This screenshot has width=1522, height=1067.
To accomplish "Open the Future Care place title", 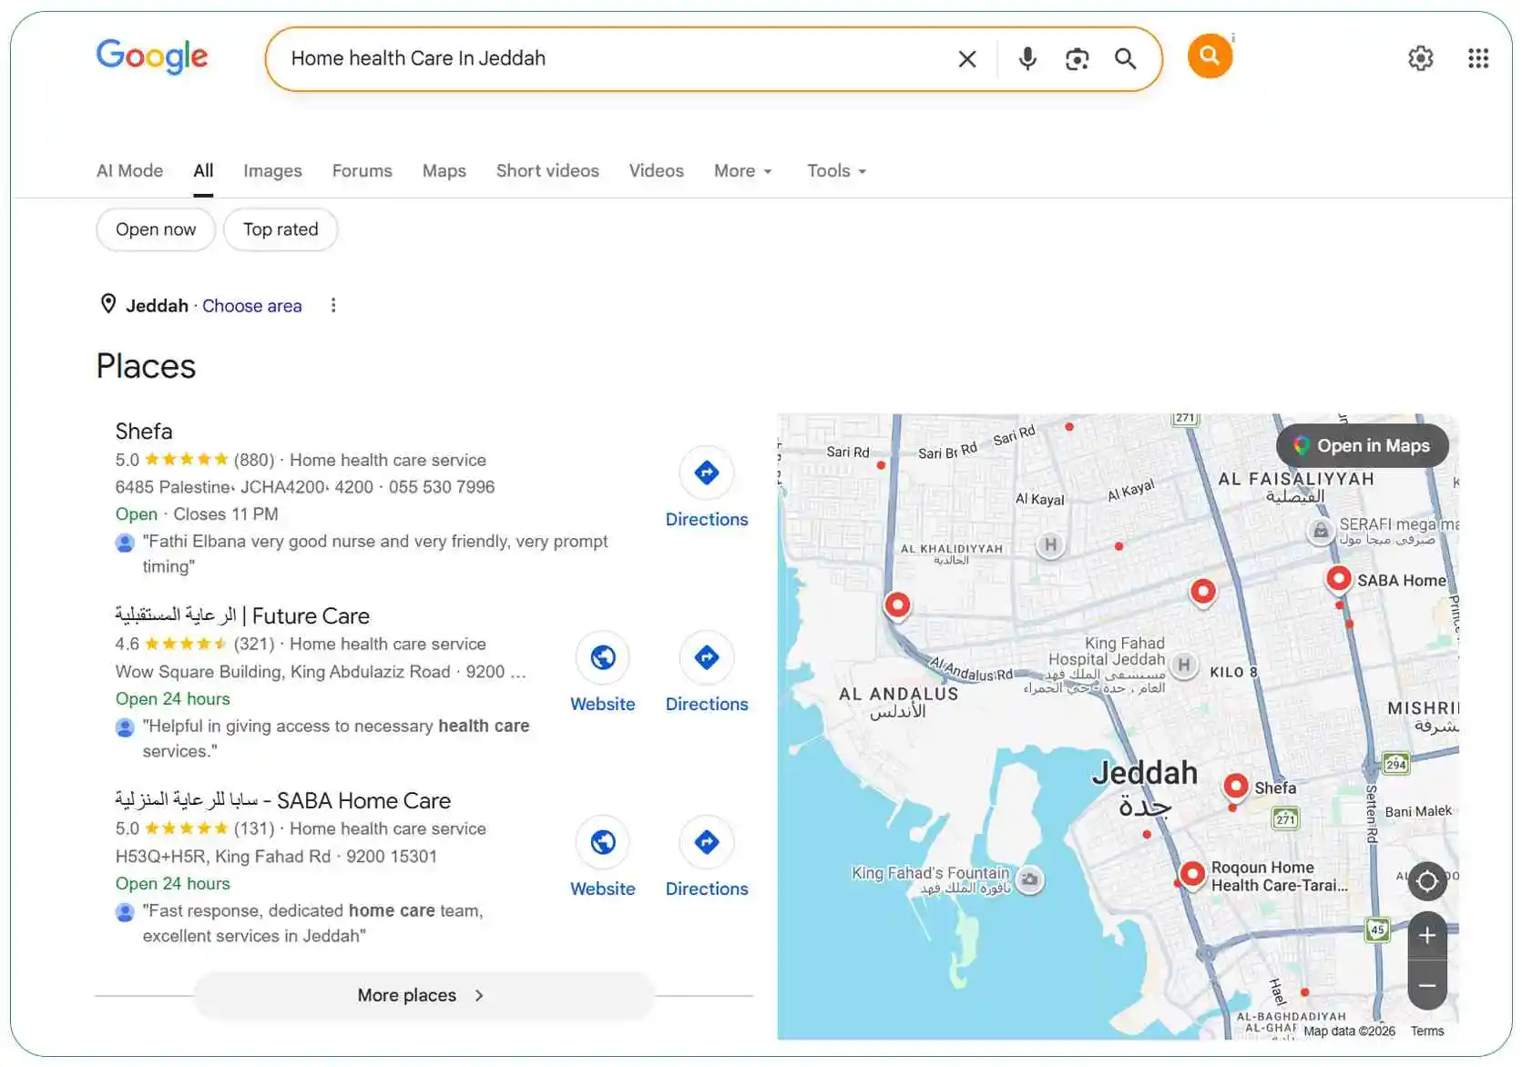I will point(242,616).
